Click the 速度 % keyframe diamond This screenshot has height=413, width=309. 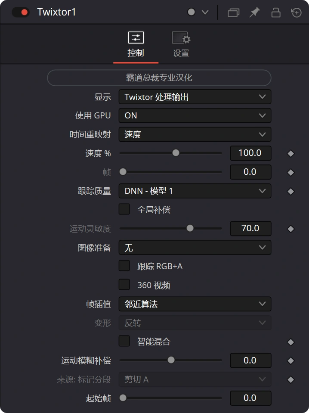coord(290,154)
